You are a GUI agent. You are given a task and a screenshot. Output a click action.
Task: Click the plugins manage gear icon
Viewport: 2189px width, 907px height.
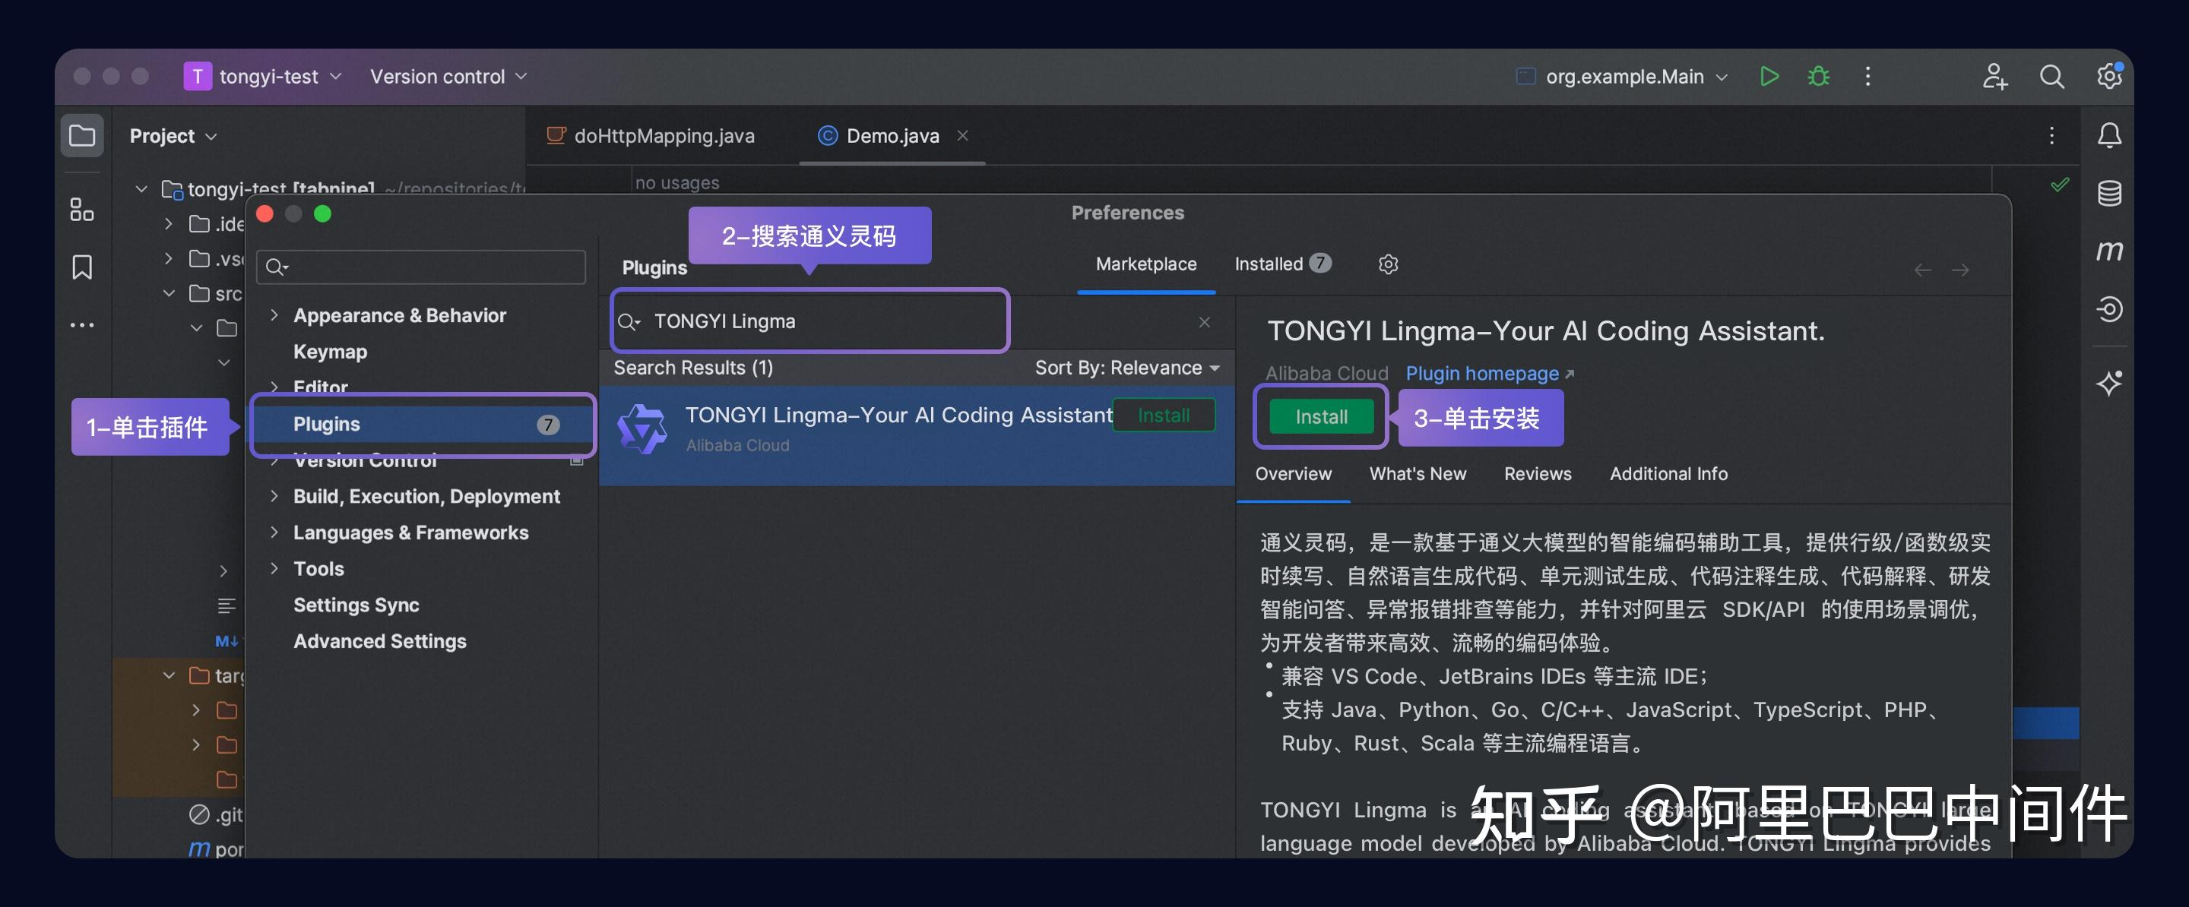point(1388,264)
